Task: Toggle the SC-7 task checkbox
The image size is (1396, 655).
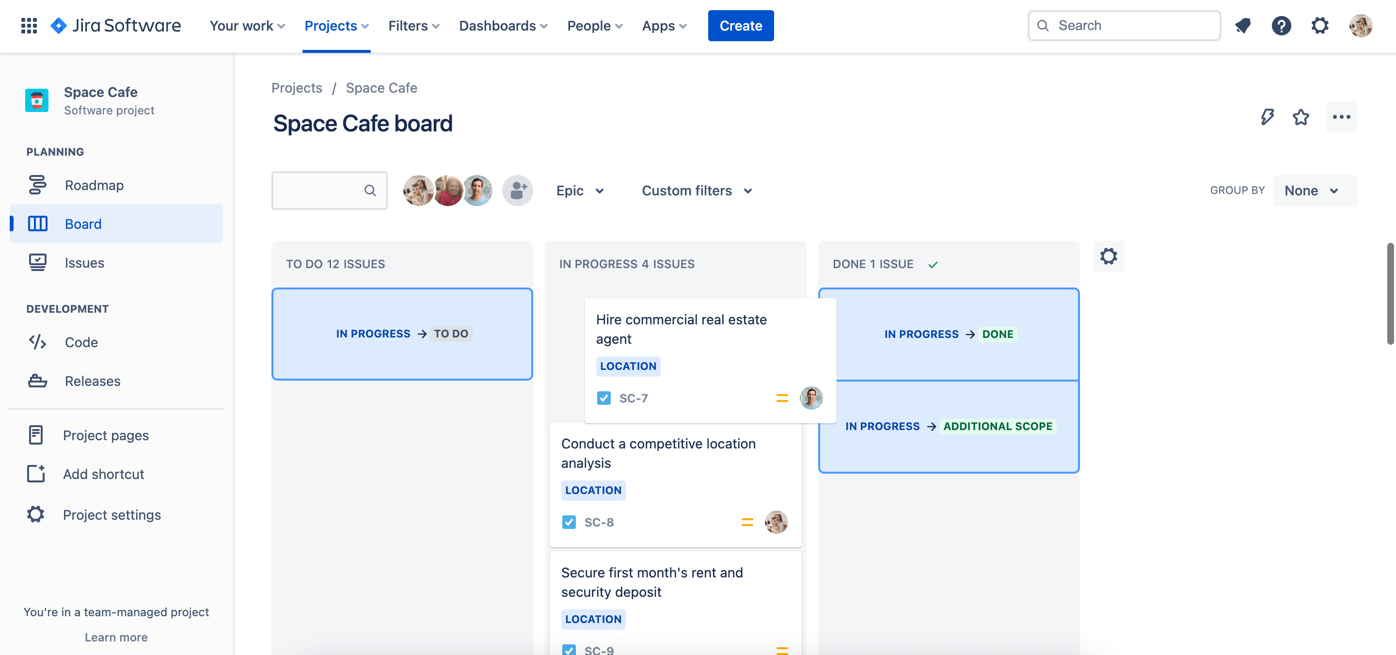Action: click(603, 398)
